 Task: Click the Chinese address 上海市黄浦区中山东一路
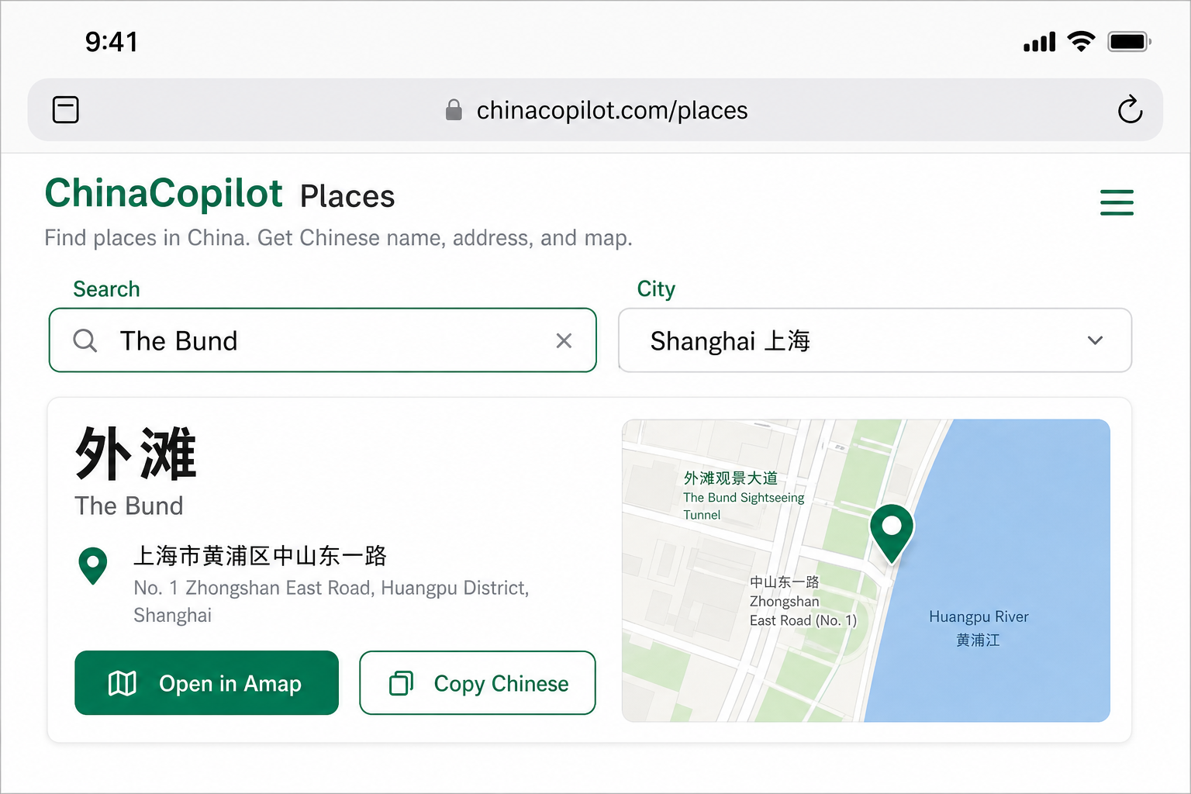[260, 556]
